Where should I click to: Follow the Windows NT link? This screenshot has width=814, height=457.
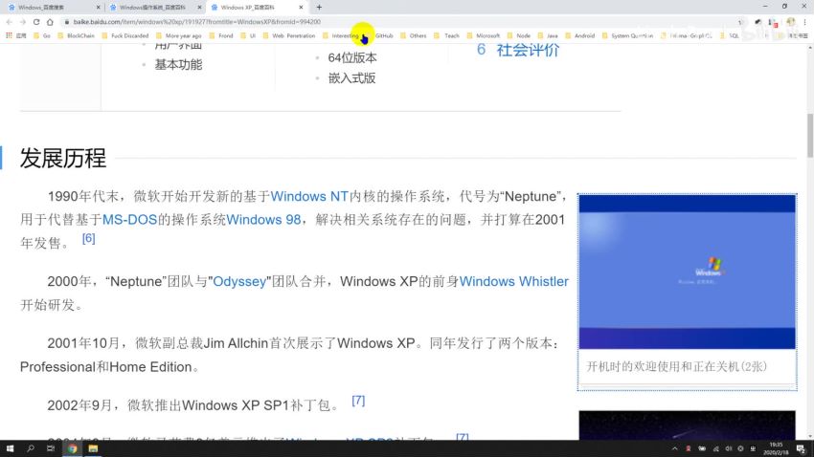(x=309, y=196)
